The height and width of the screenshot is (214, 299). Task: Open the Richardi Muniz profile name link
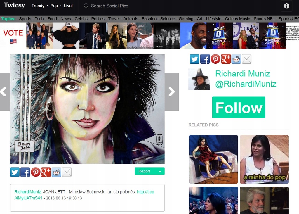243,73
